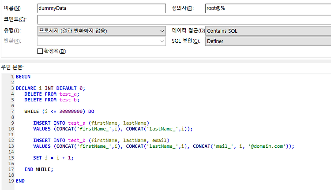Viewport: 331px width, 190px height.
Task: Click the definer field showing root@%
Action: [268, 8]
